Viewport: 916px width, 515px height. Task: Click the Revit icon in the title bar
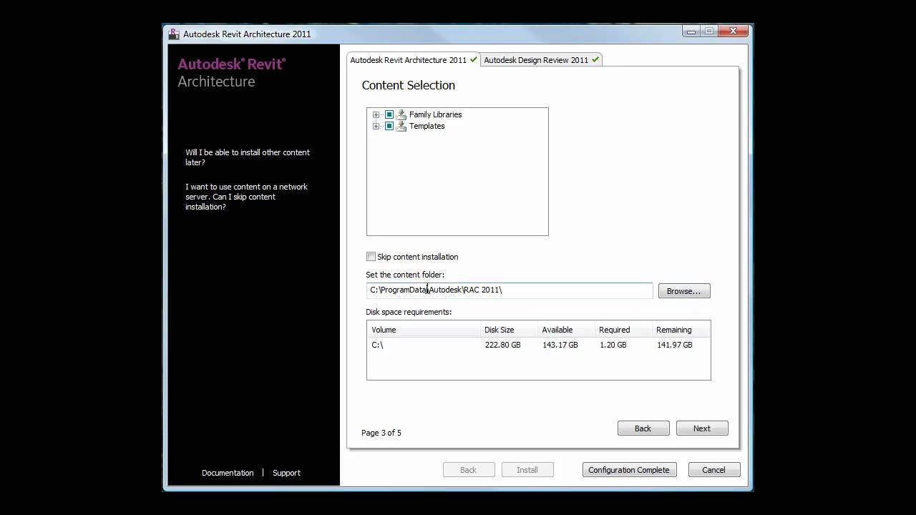[174, 34]
